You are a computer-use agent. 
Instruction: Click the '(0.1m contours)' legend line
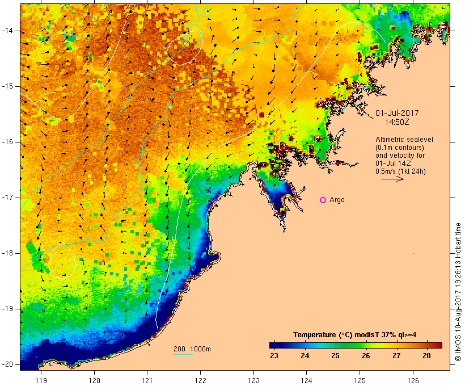pyautogui.click(x=400, y=148)
